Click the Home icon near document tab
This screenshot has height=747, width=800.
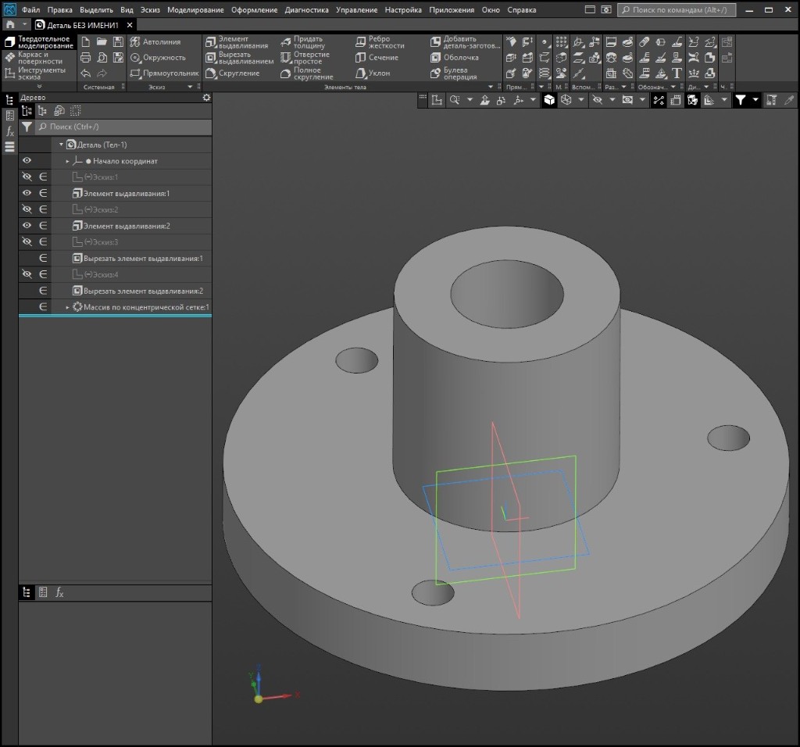point(10,24)
